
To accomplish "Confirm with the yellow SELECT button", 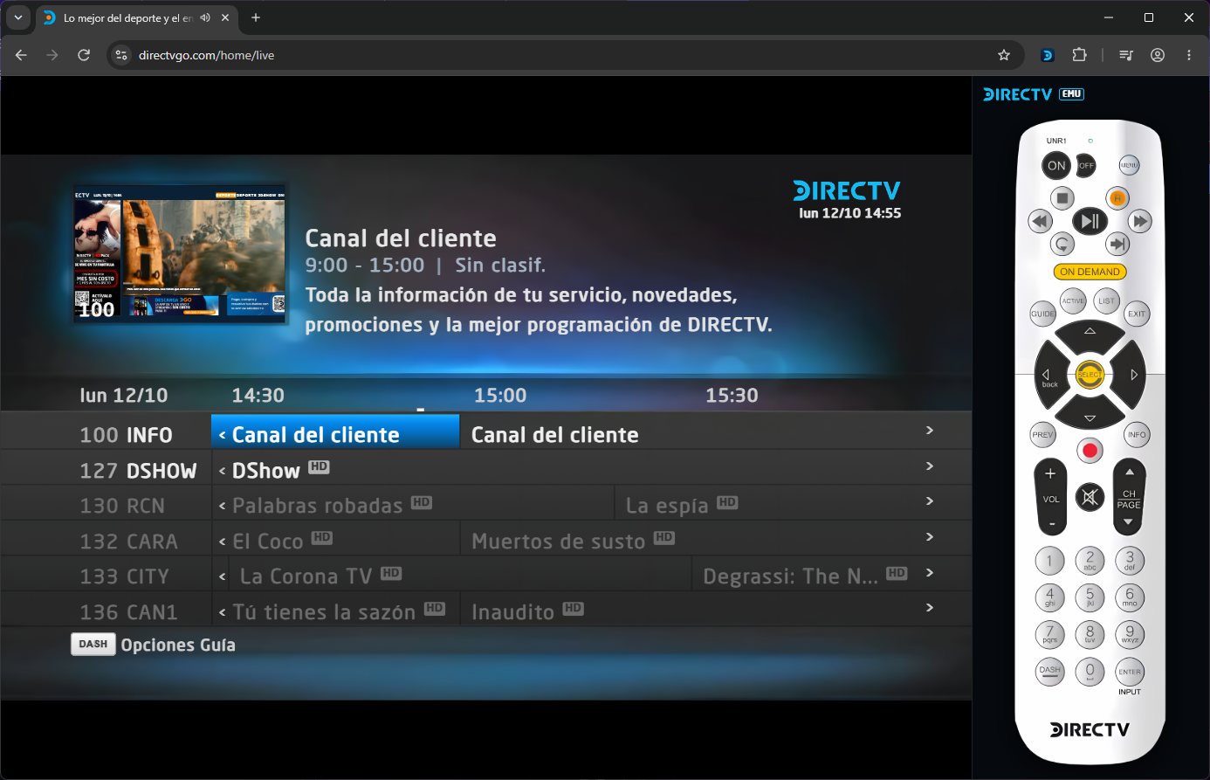I will [x=1090, y=375].
